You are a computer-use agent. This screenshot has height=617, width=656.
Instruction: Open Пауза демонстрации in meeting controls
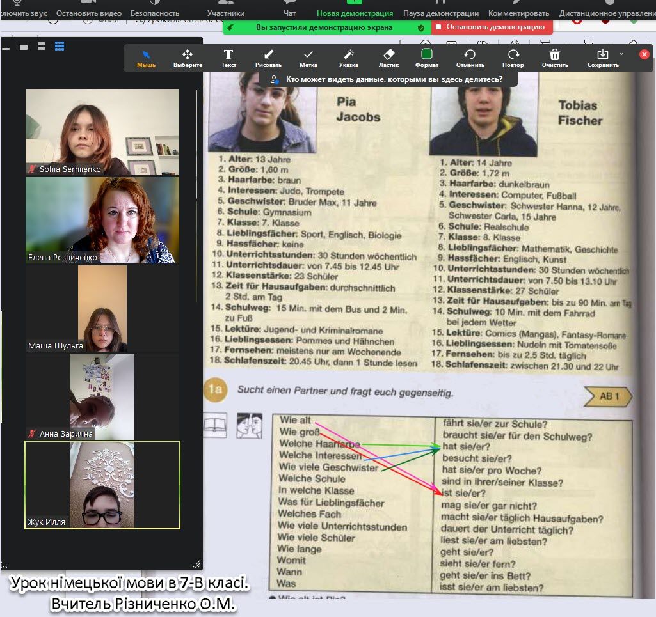[x=440, y=9]
